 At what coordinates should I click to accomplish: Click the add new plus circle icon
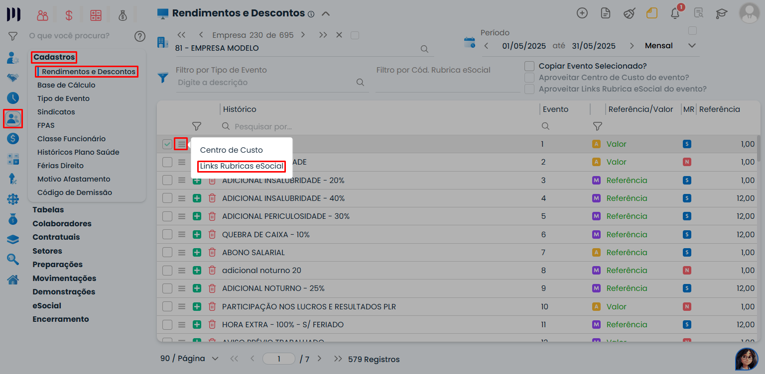tap(582, 13)
